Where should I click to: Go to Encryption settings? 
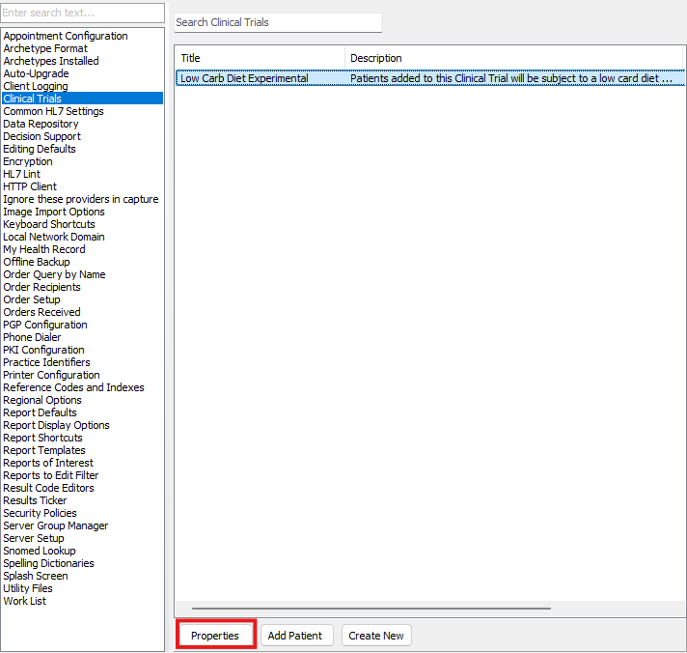[28, 161]
